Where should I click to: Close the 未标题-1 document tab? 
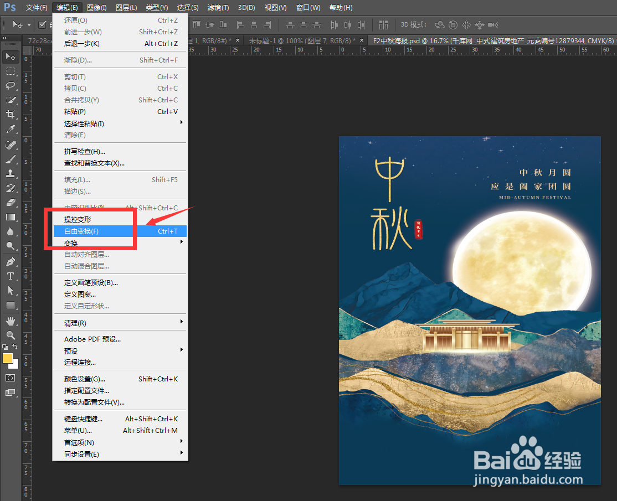tap(362, 40)
